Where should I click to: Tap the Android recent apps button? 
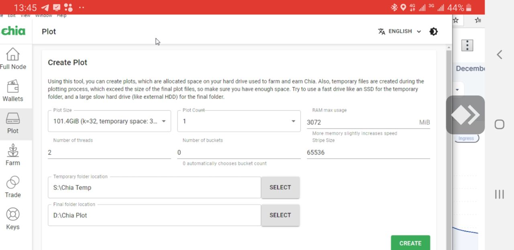pyautogui.click(x=499, y=194)
